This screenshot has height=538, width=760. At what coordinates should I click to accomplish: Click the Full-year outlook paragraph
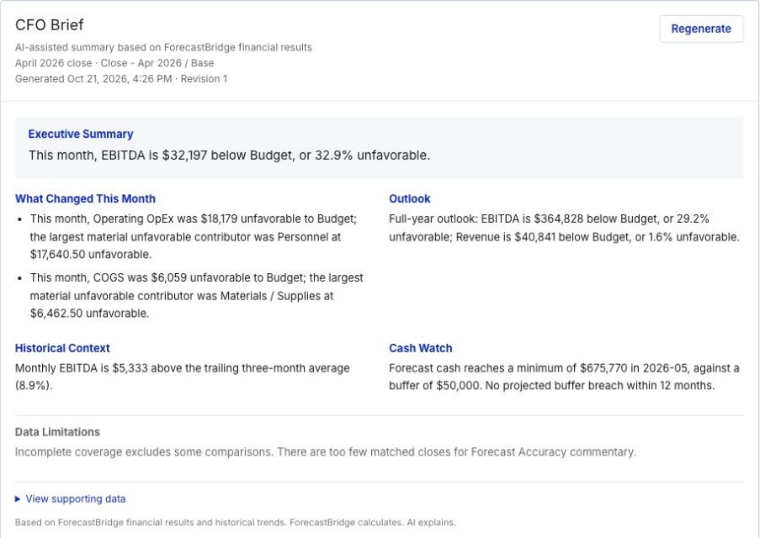pyautogui.click(x=564, y=228)
